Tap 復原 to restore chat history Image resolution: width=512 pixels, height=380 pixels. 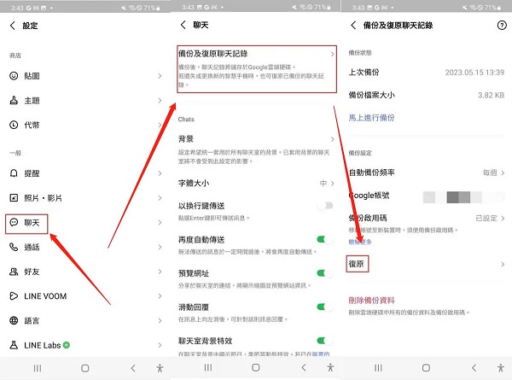[x=357, y=264]
